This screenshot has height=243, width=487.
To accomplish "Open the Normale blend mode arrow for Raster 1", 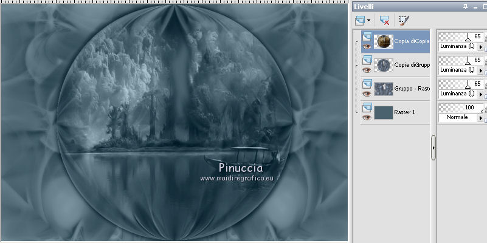I will tap(480, 118).
